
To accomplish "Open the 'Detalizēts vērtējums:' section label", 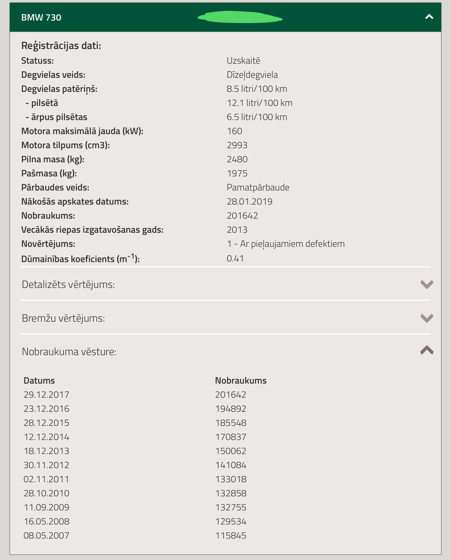I will click(68, 284).
